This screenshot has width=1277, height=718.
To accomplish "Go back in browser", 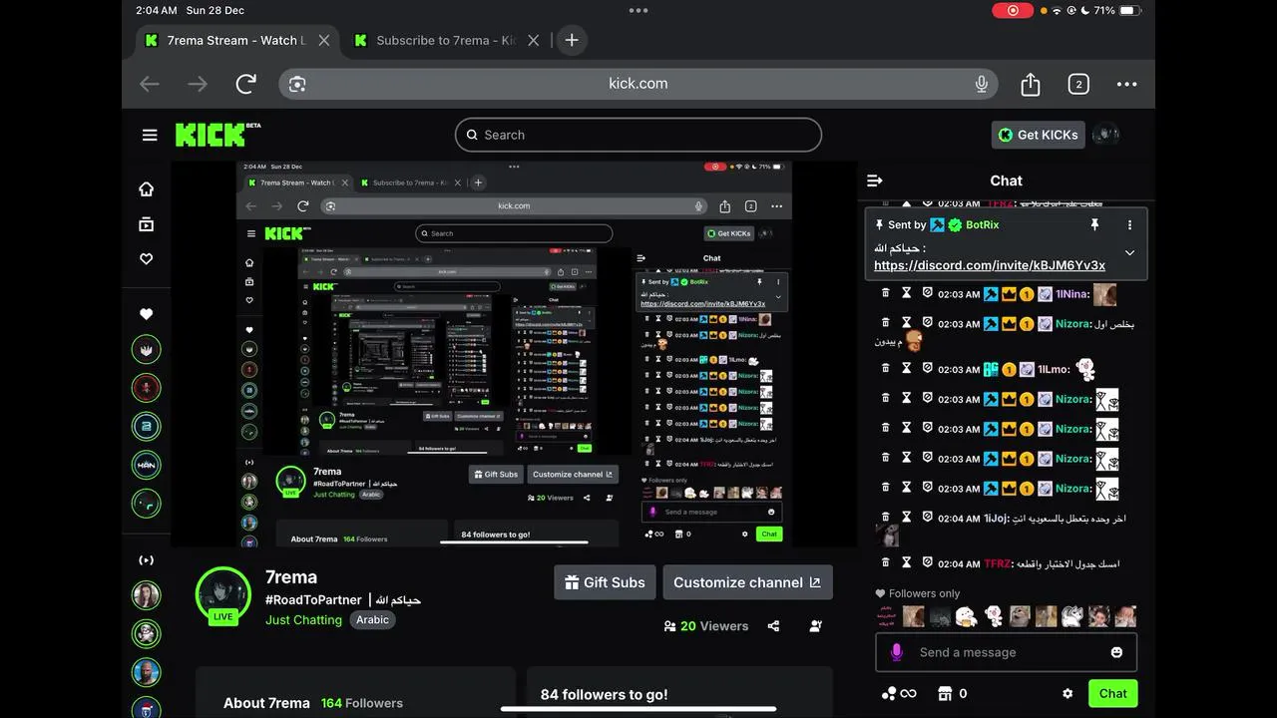I will point(150,84).
